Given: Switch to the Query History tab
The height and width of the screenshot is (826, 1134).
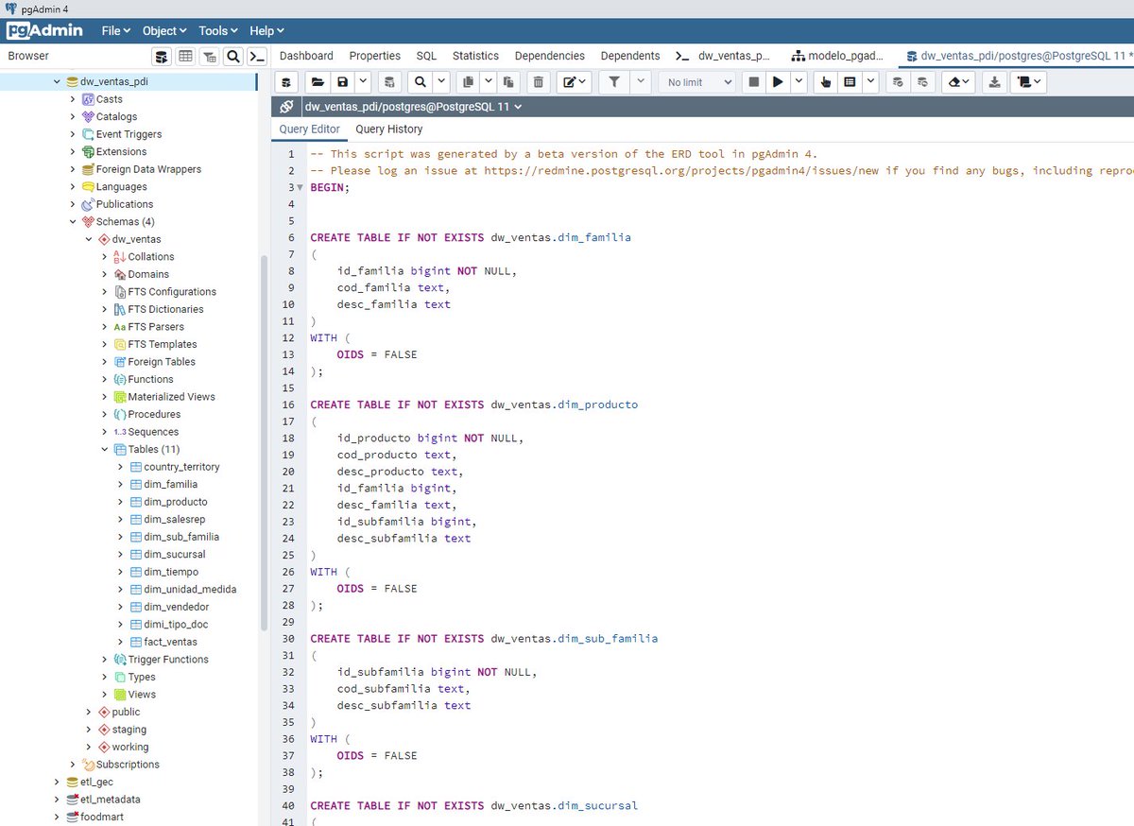Looking at the screenshot, I should click(x=388, y=129).
